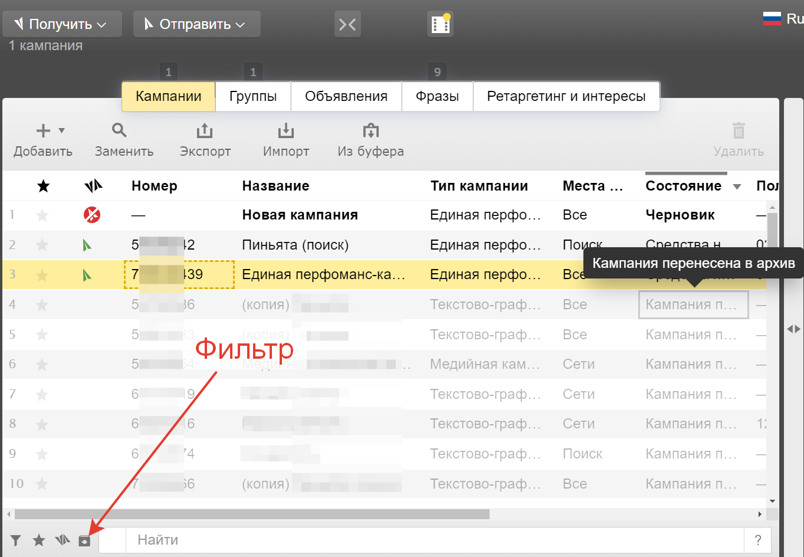The image size is (804, 557).
Task: Toggle the starred filter at bottom bar
Action: pos(39,540)
